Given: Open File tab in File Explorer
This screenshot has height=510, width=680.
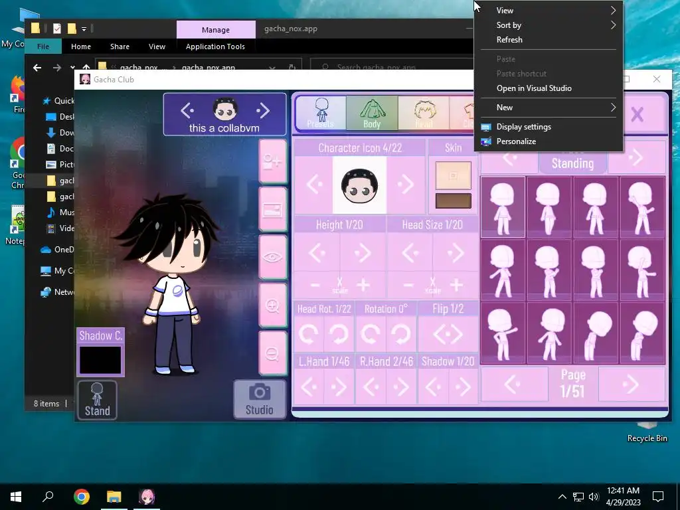Looking at the screenshot, I should (43, 46).
